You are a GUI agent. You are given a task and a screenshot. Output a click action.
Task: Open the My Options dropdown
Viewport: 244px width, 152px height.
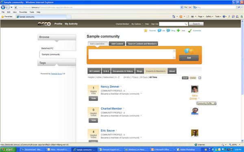coord(137,24)
